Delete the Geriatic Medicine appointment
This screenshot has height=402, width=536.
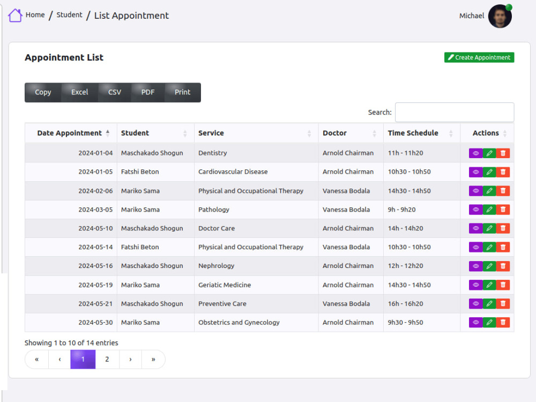click(503, 285)
